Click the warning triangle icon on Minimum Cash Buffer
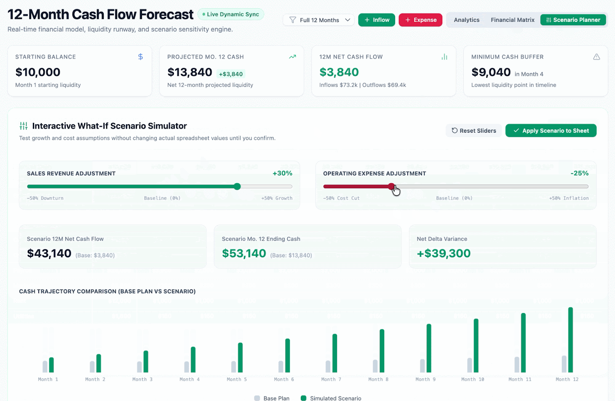This screenshot has width=615, height=401. [596, 57]
